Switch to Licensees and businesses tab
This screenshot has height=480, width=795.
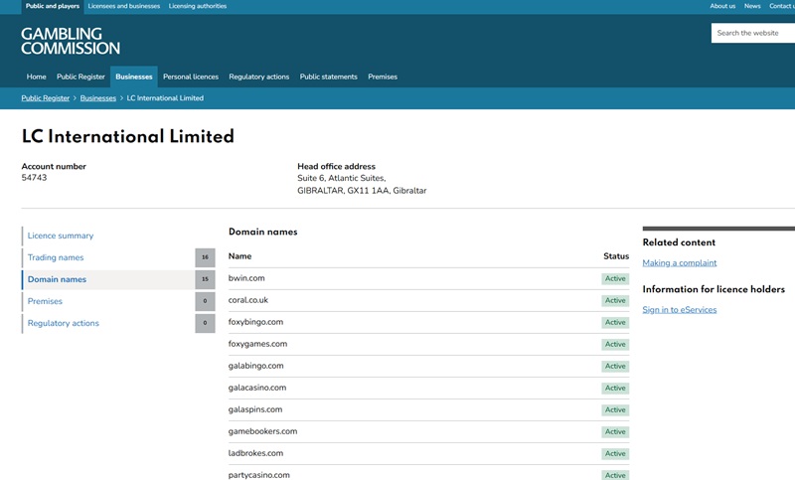point(123,7)
